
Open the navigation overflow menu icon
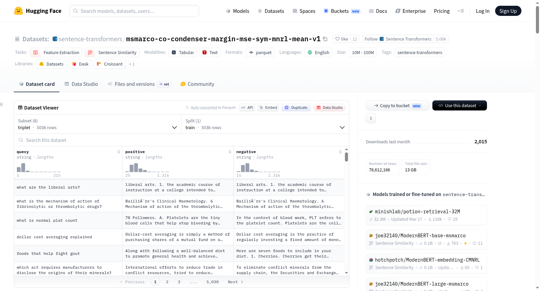pyautogui.click(x=461, y=11)
